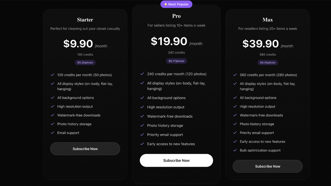
Task: Click the checkmark beside Starter's Watermark-free downloads
Action: (x=53, y=115)
